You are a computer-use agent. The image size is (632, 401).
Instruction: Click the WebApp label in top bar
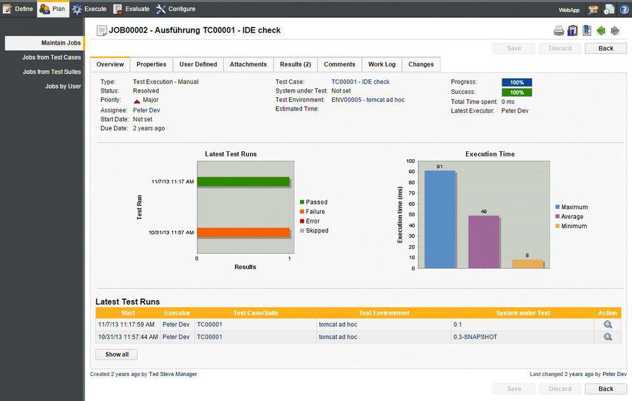pyautogui.click(x=569, y=10)
